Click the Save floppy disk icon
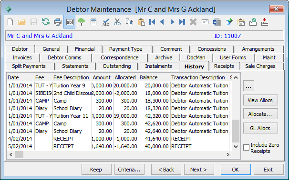The height and width of the screenshot is (180, 289). click(34, 22)
